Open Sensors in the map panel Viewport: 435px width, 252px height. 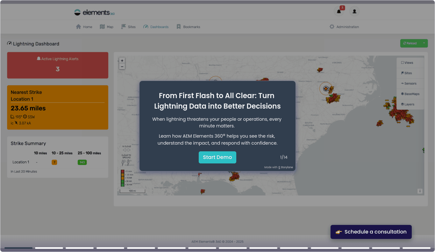pos(410,83)
